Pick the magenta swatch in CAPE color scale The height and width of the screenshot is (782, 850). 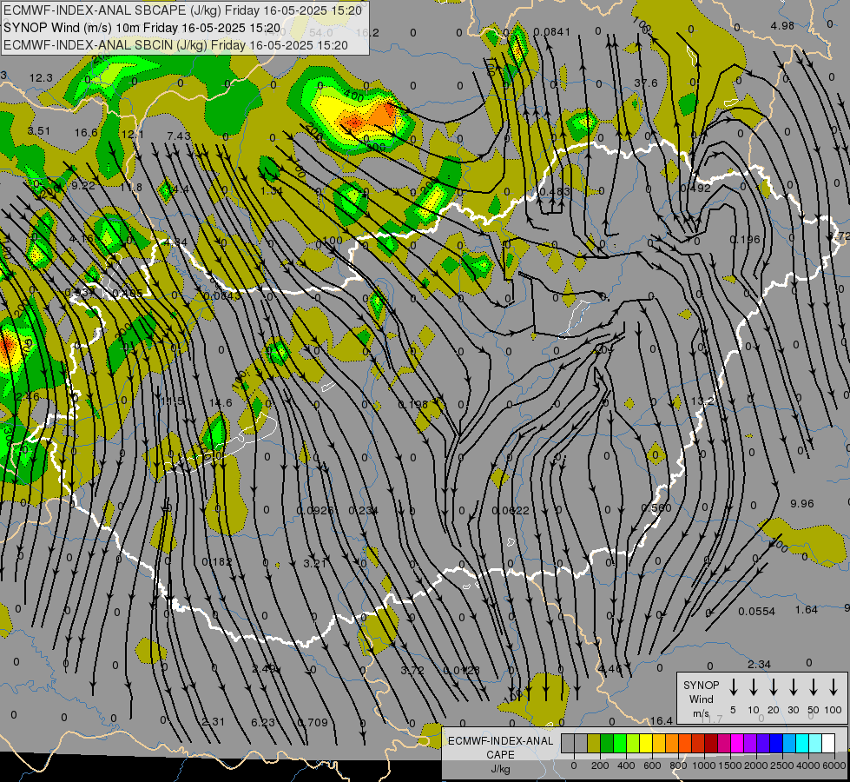[737, 744]
